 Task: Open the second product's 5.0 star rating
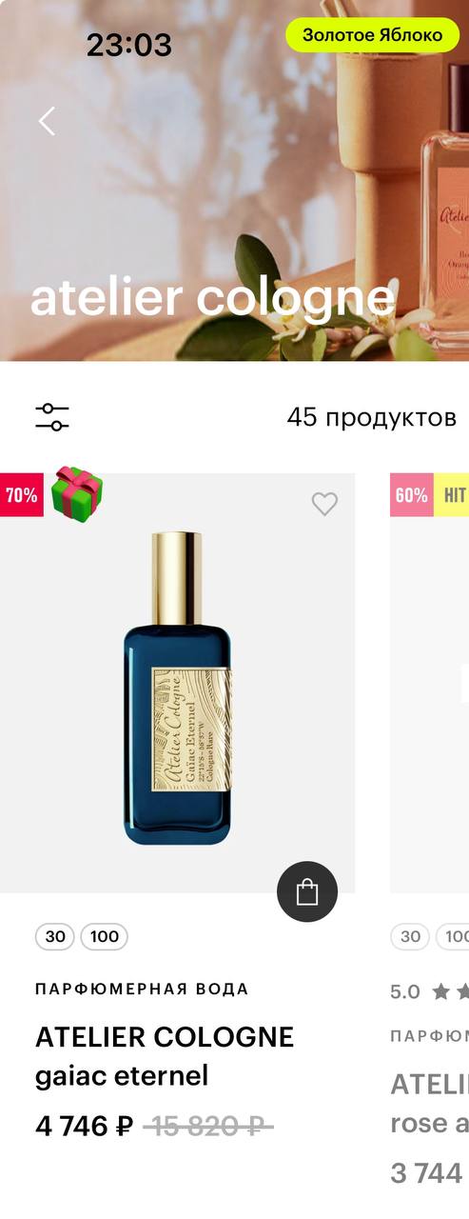pyautogui.click(x=429, y=991)
